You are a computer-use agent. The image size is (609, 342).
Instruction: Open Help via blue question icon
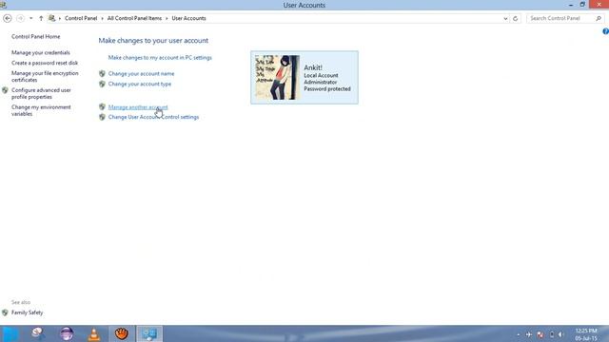pyautogui.click(x=605, y=31)
